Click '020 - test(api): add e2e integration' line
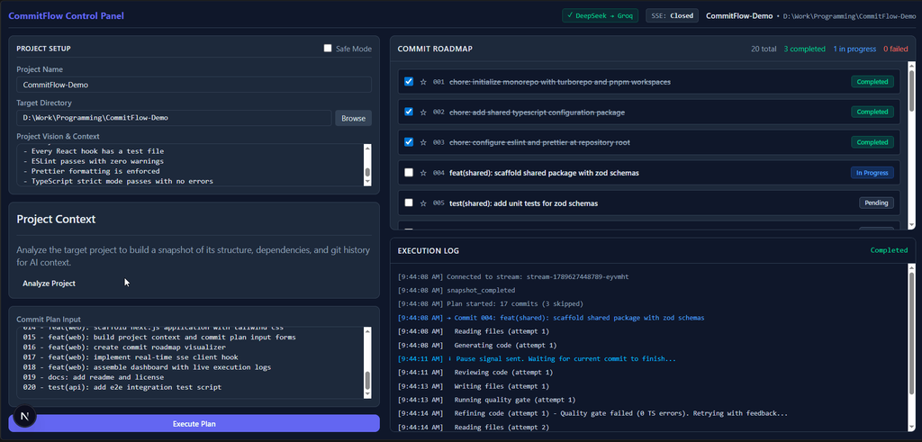The width and height of the screenshot is (922, 442). (x=122, y=387)
